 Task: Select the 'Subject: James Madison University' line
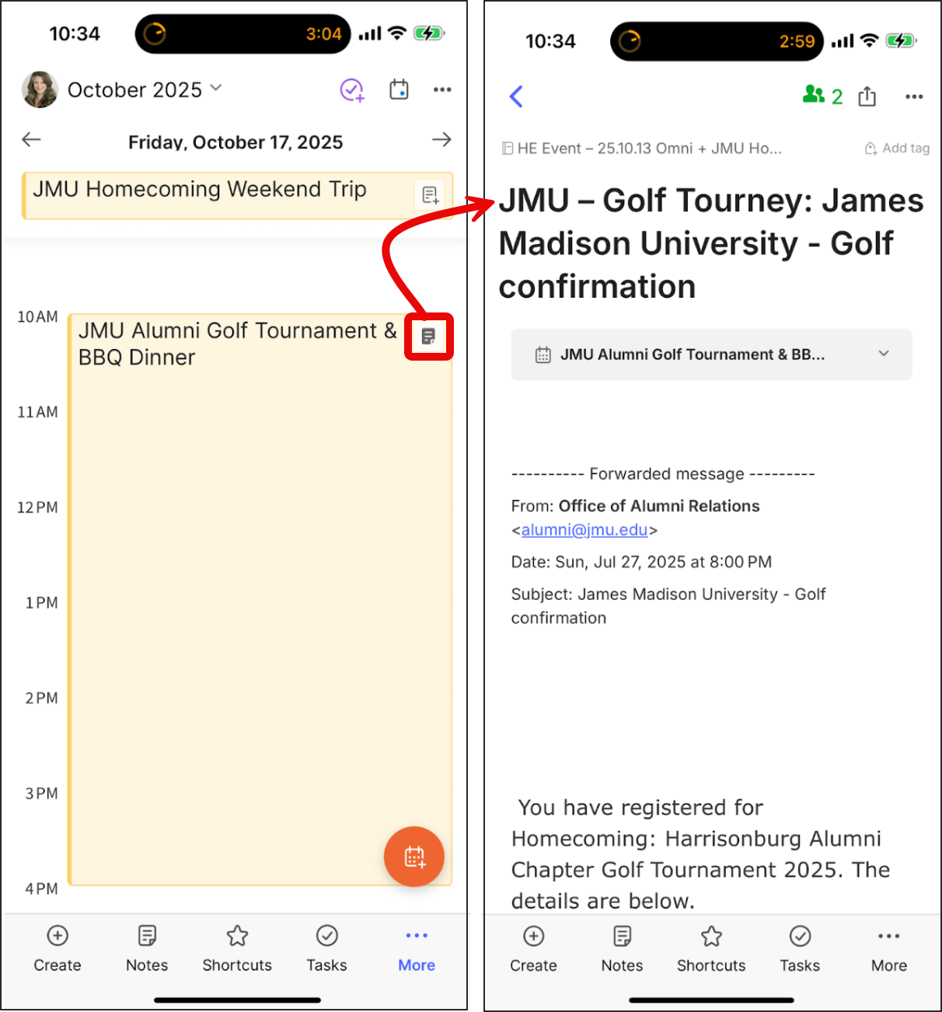pos(668,605)
